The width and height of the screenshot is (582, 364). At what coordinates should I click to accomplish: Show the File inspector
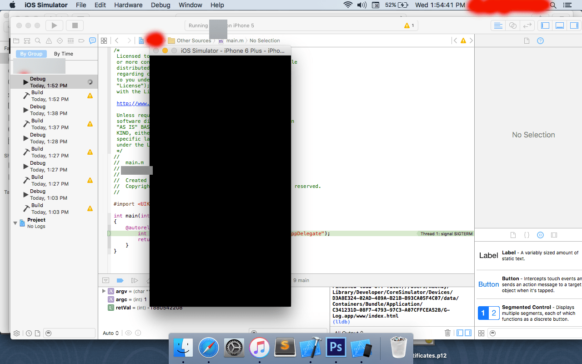tap(527, 40)
